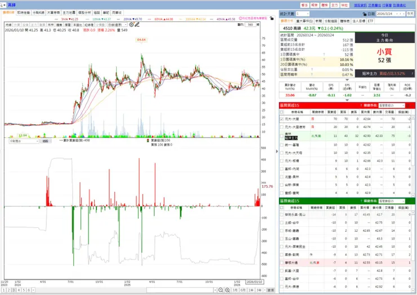
Task: Check the 統一-基隆 broker checkbox
Action: tap(282, 145)
